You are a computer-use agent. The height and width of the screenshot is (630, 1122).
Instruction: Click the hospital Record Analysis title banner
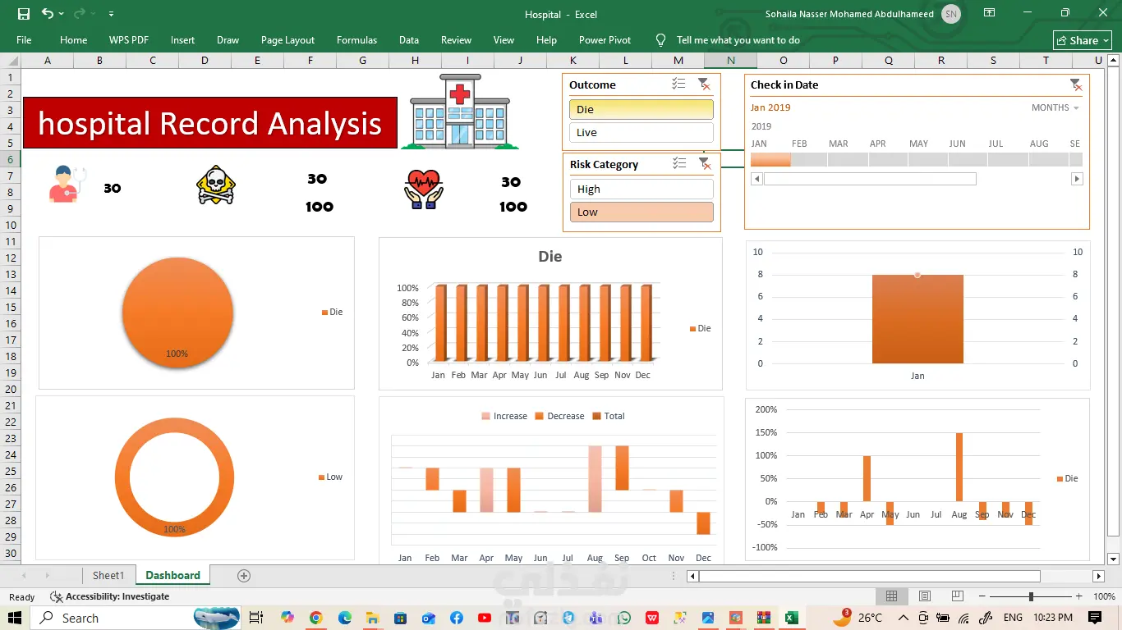(210, 123)
